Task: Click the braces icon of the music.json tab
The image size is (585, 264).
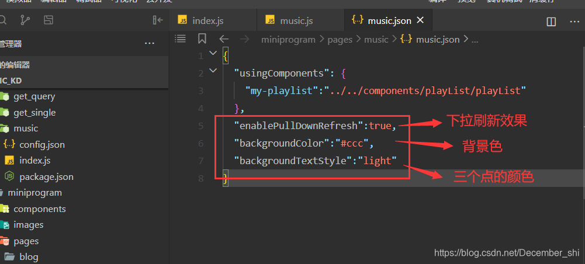Action: click(x=358, y=20)
